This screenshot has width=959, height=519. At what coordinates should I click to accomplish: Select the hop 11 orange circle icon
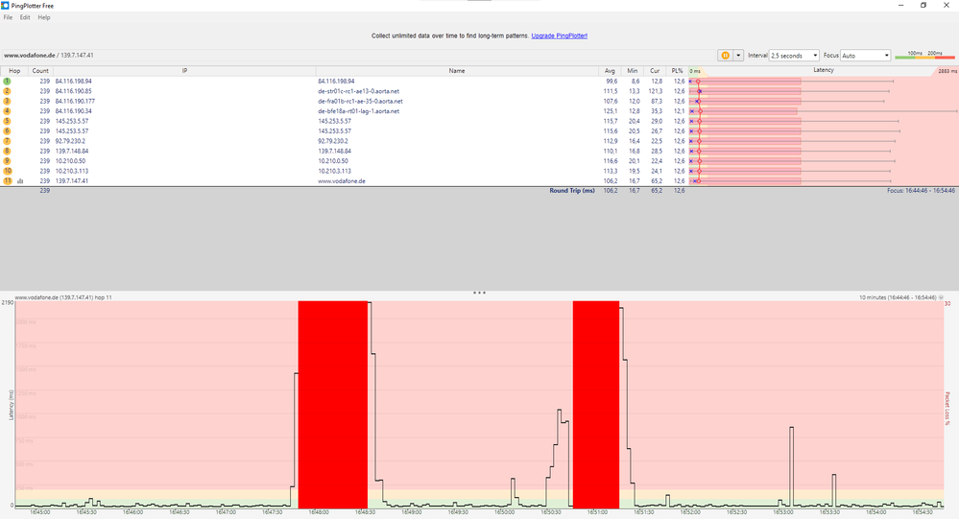point(8,181)
